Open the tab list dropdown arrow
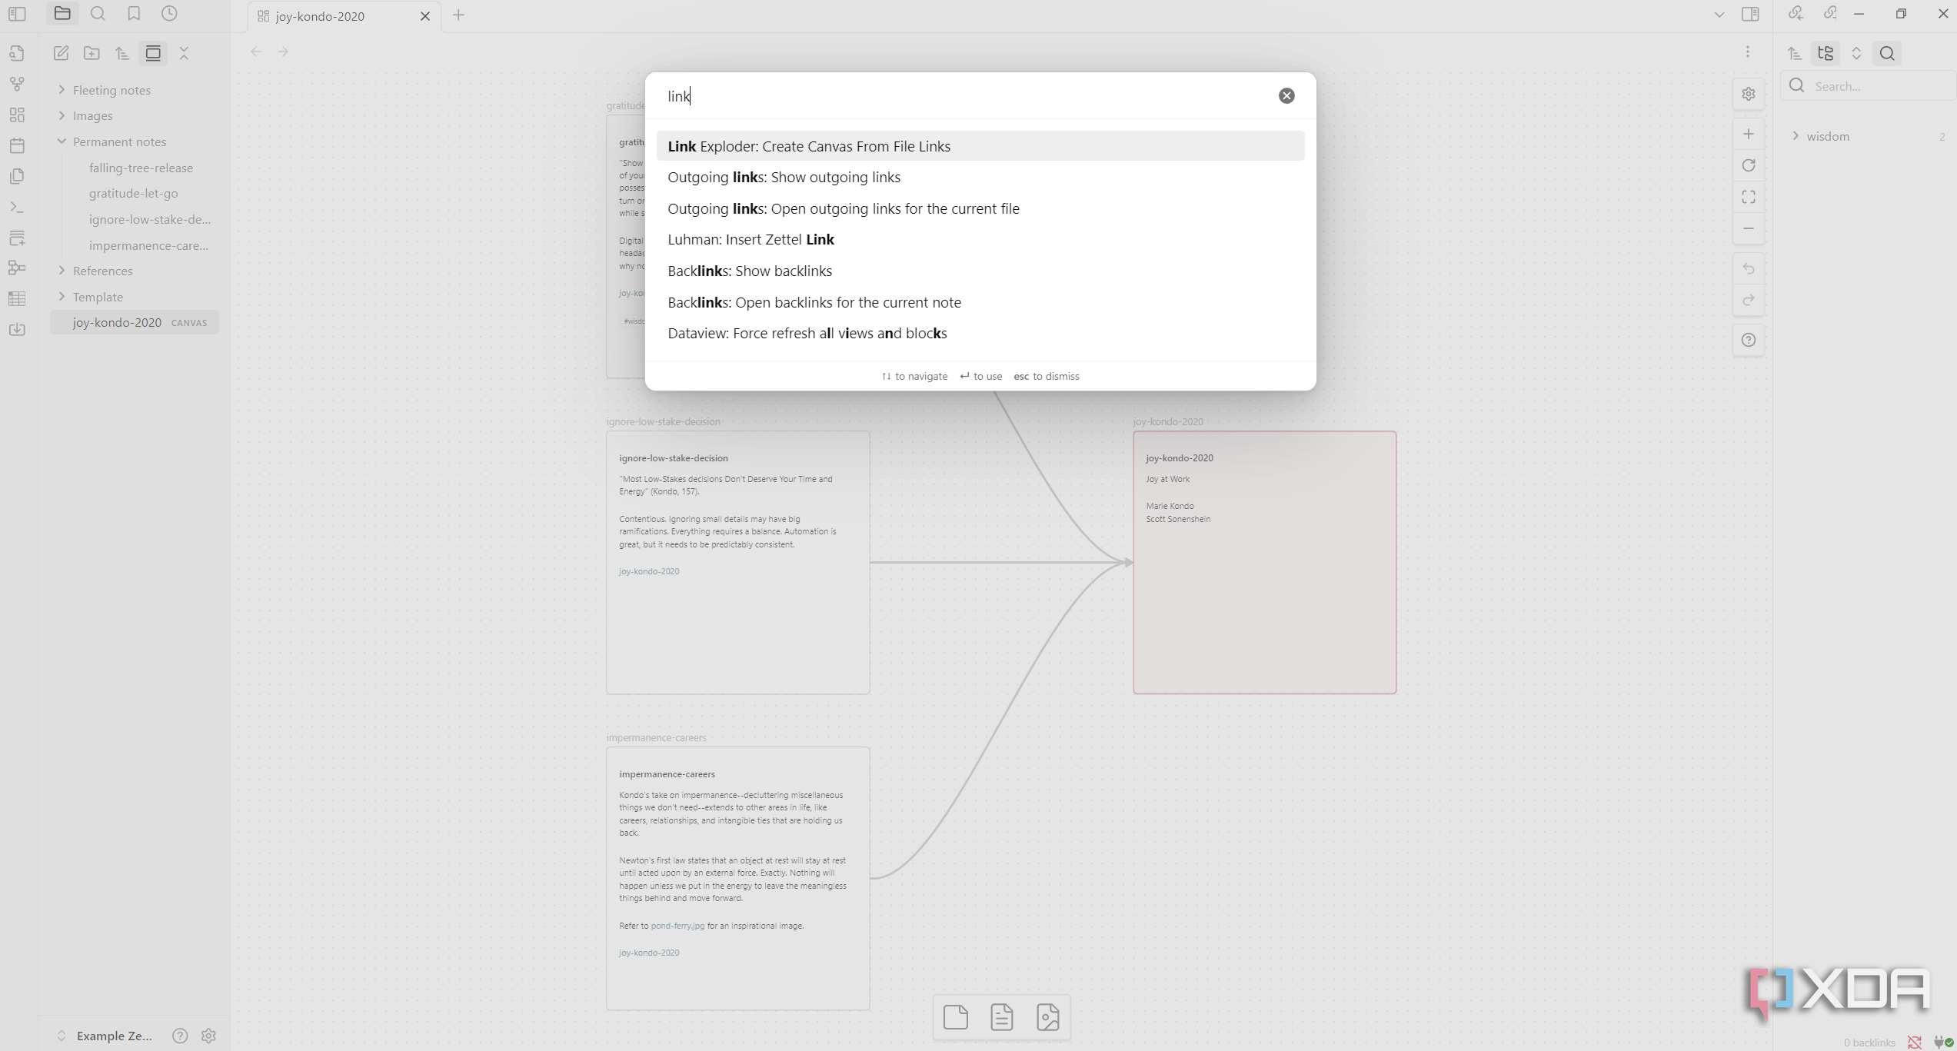This screenshot has width=1957, height=1051. pos(1719,15)
